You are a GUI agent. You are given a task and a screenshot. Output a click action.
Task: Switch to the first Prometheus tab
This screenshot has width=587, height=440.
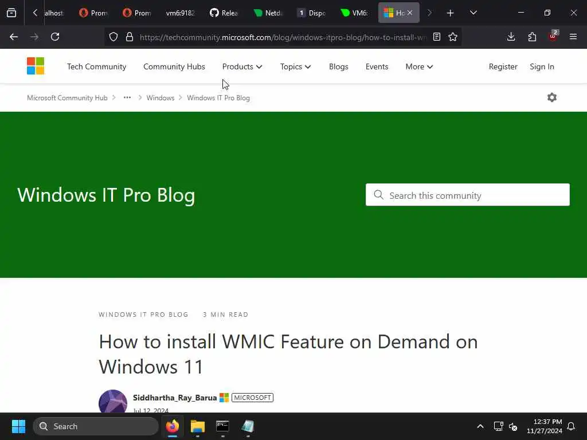coord(93,13)
